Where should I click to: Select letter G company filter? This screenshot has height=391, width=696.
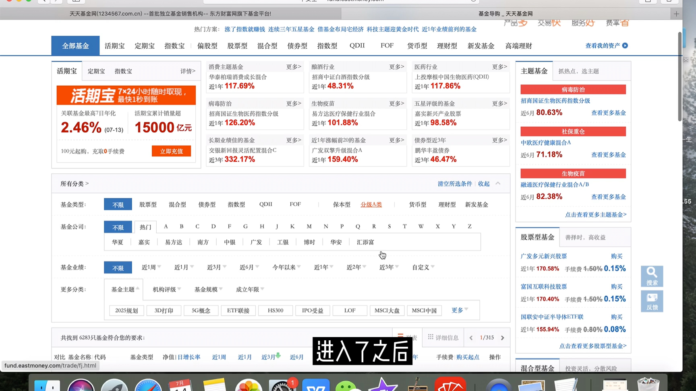coord(245,226)
